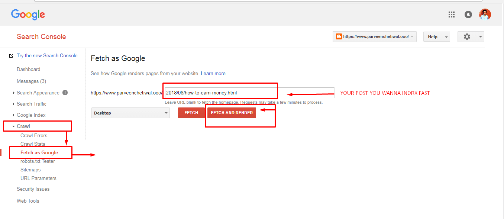Open the Dashboard page
The height and width of the screenshot is (219, 504).
29,69
